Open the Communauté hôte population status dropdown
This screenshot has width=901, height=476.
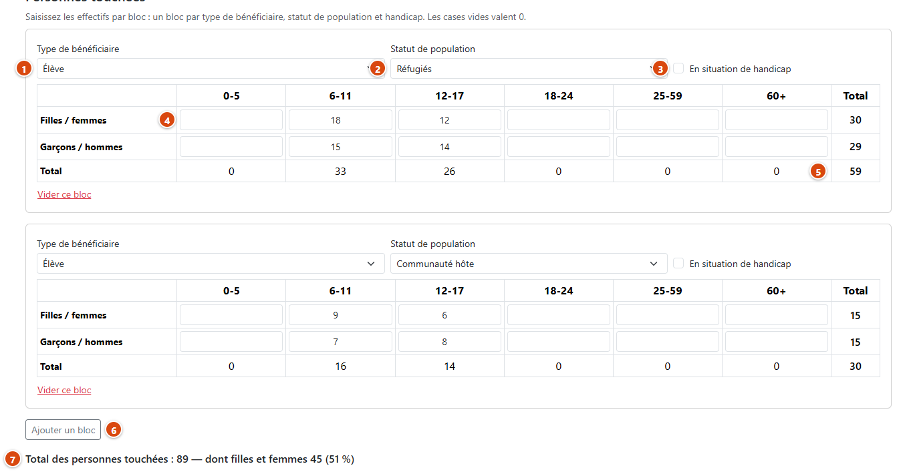529,264
